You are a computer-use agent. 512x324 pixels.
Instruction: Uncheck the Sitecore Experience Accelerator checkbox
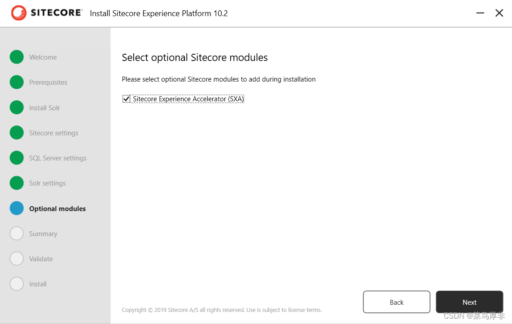(x=126, y=99)
